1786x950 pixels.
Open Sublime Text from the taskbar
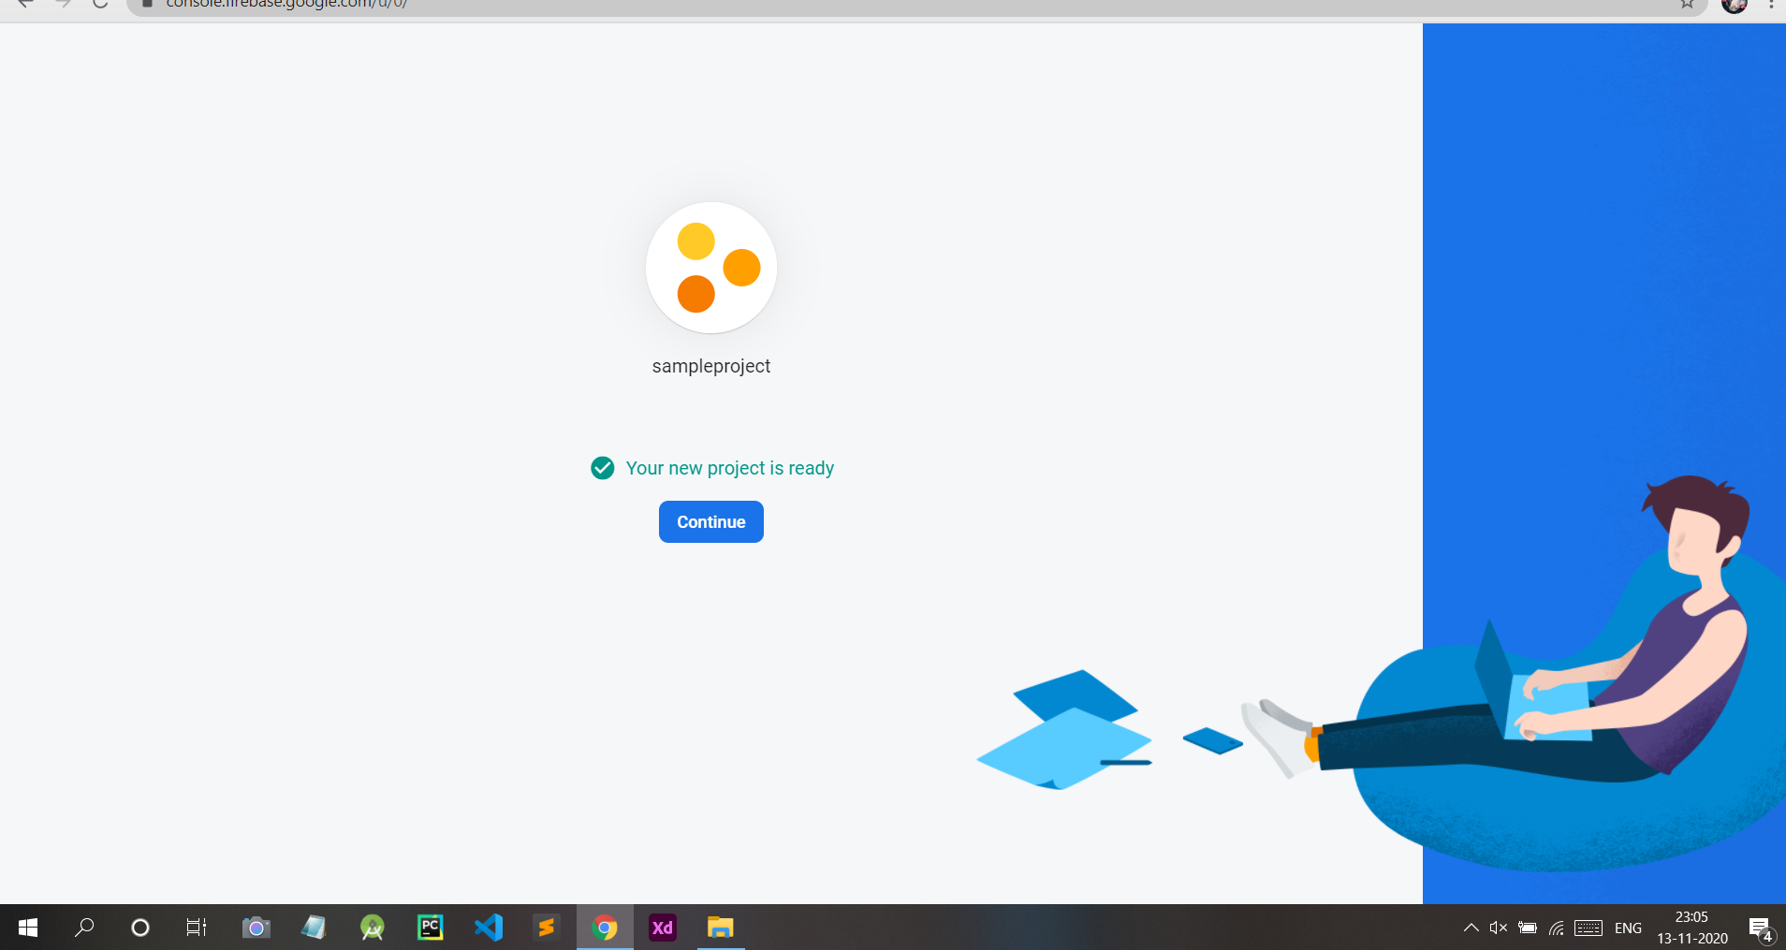tap(547, 928)
